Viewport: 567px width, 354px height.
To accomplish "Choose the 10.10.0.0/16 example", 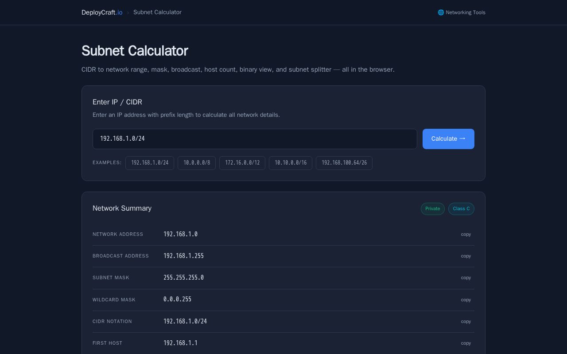I will pos(291,163).
